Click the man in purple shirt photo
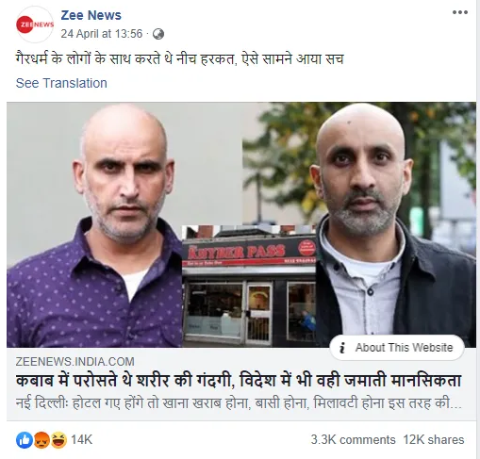Viewport: 480px width, 459px height. [x=94, y=224]
